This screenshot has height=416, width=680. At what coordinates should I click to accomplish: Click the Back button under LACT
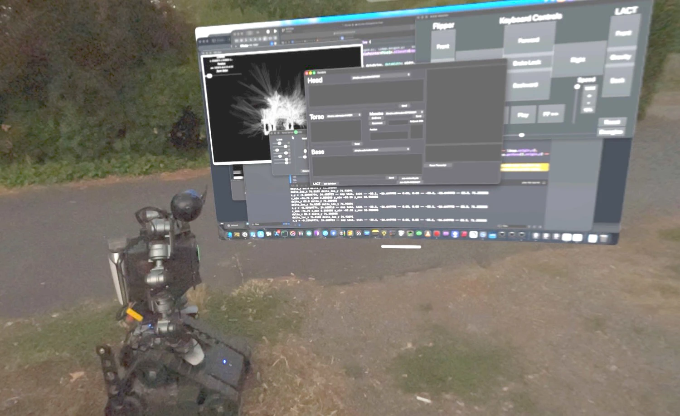pyautogui.click(x=618, y=81)
